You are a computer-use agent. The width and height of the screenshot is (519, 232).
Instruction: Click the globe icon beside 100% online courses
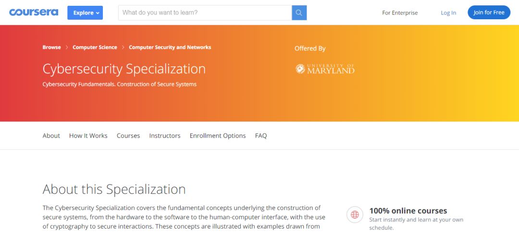click(x=355, y=215)
